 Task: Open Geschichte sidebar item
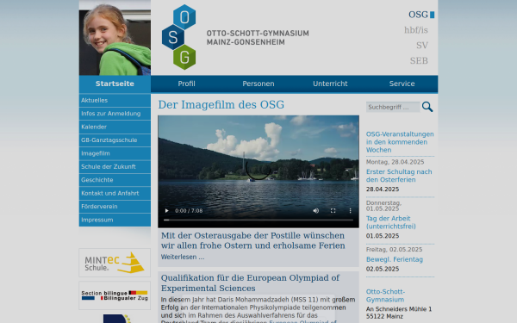(x=115, y=180)
